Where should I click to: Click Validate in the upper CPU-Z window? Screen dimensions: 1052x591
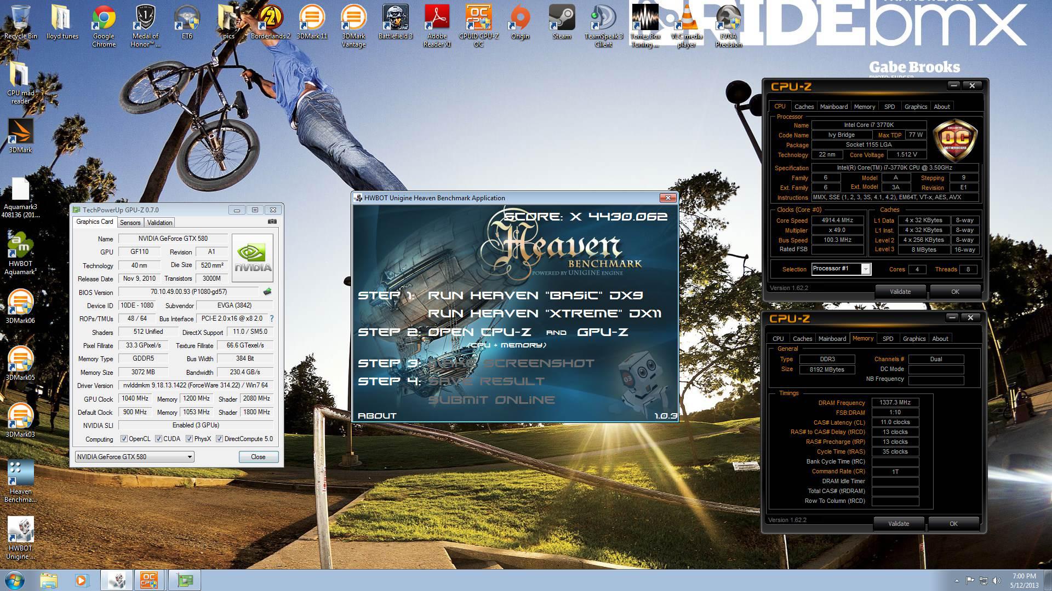[900, 292]
